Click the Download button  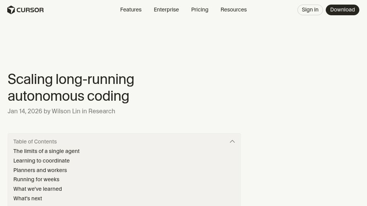[343, 10]
